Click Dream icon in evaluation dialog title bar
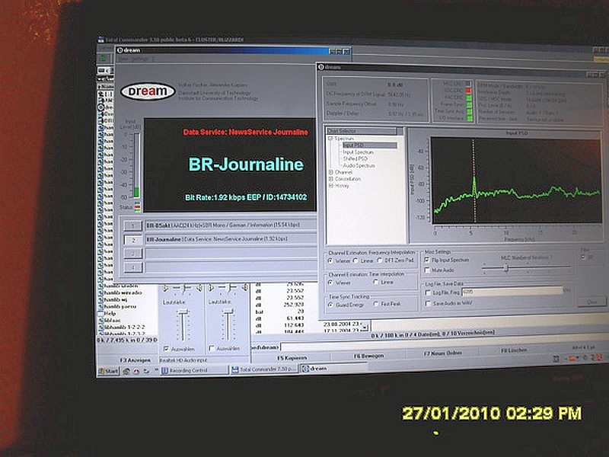Image resolution: width=609 pixels, height=457 pixels. coord(320,67)
